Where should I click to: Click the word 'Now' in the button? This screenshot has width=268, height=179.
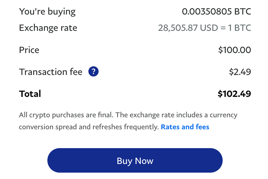click(x=144, y=161)
